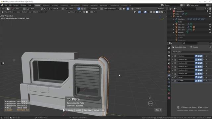212x119 pixels.
Task: Toggle viewport display of Boolean.003 modifier
Action: click(199, 67)
